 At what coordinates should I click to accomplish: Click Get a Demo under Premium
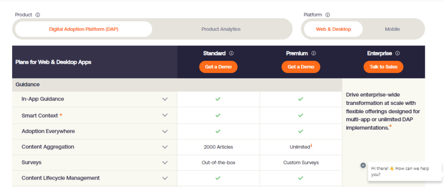(x=301, y=67)
